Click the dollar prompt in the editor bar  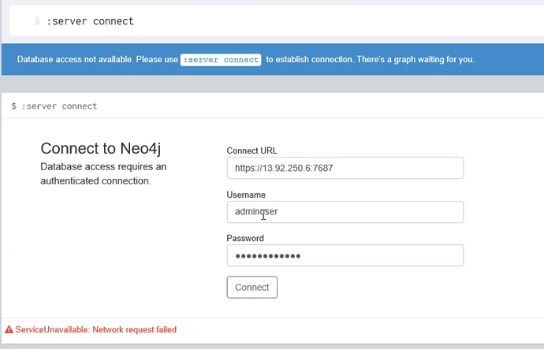click(x=37, y=21)
